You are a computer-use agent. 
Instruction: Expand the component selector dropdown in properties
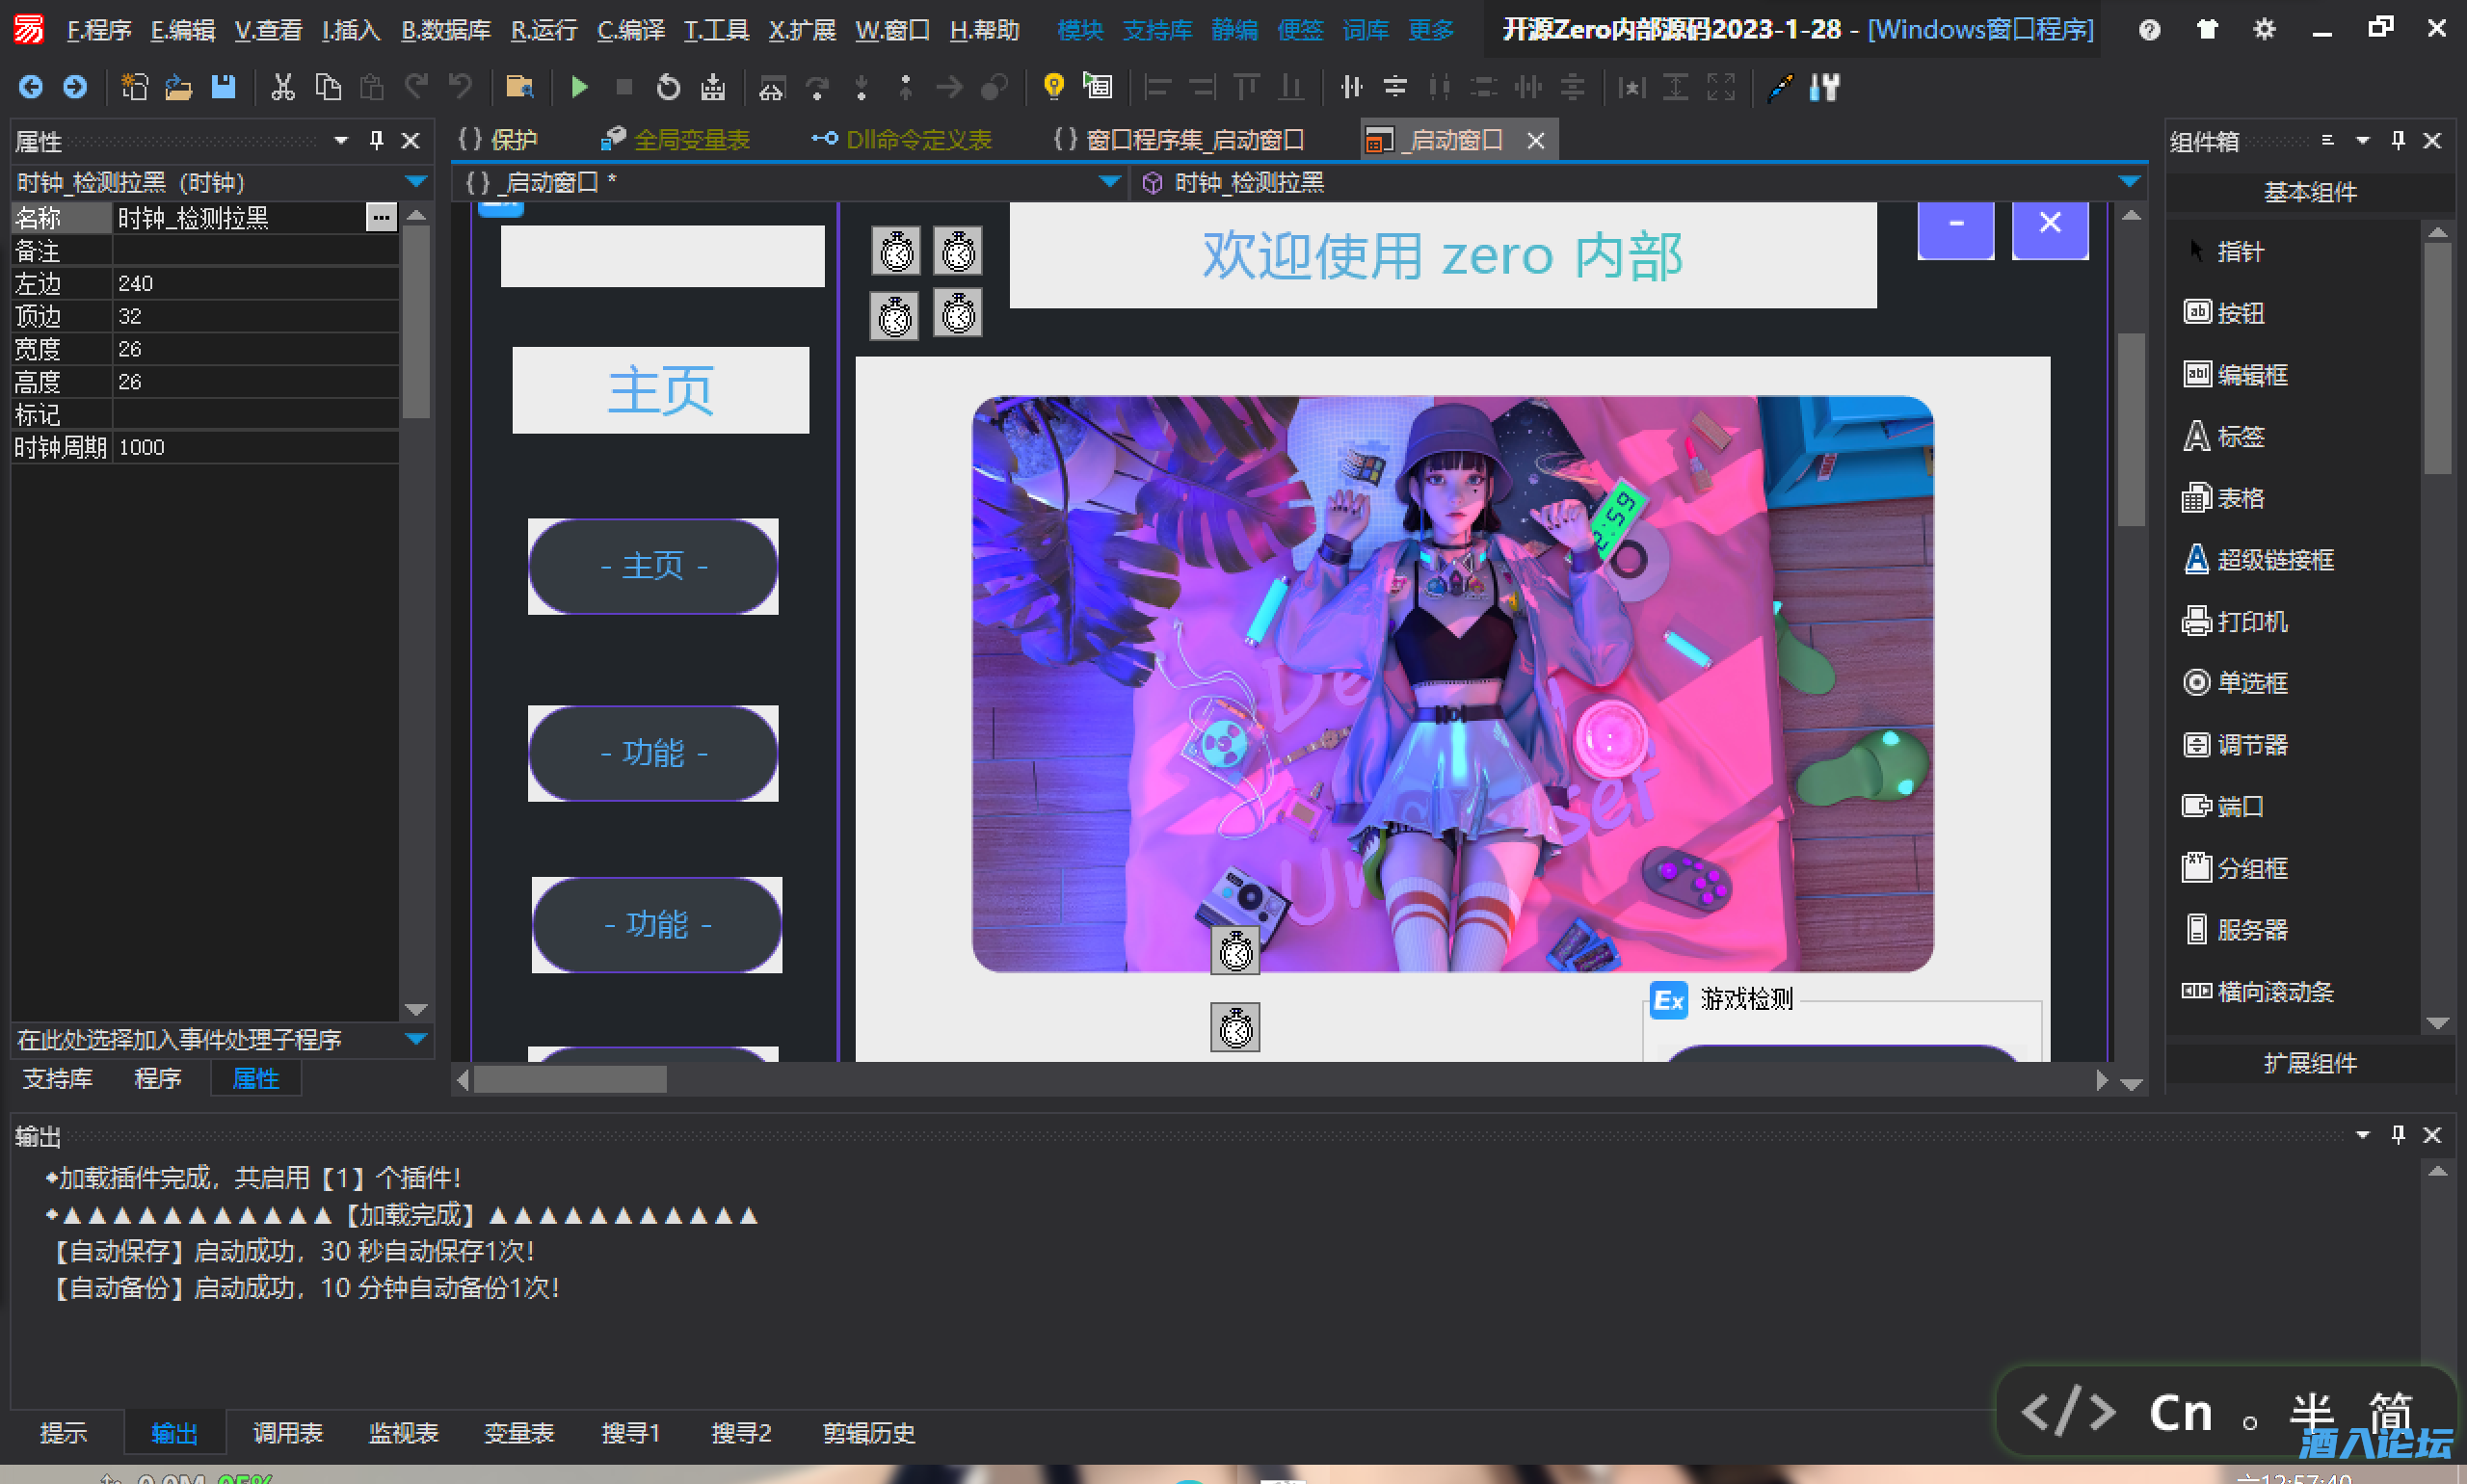point(416,182)
